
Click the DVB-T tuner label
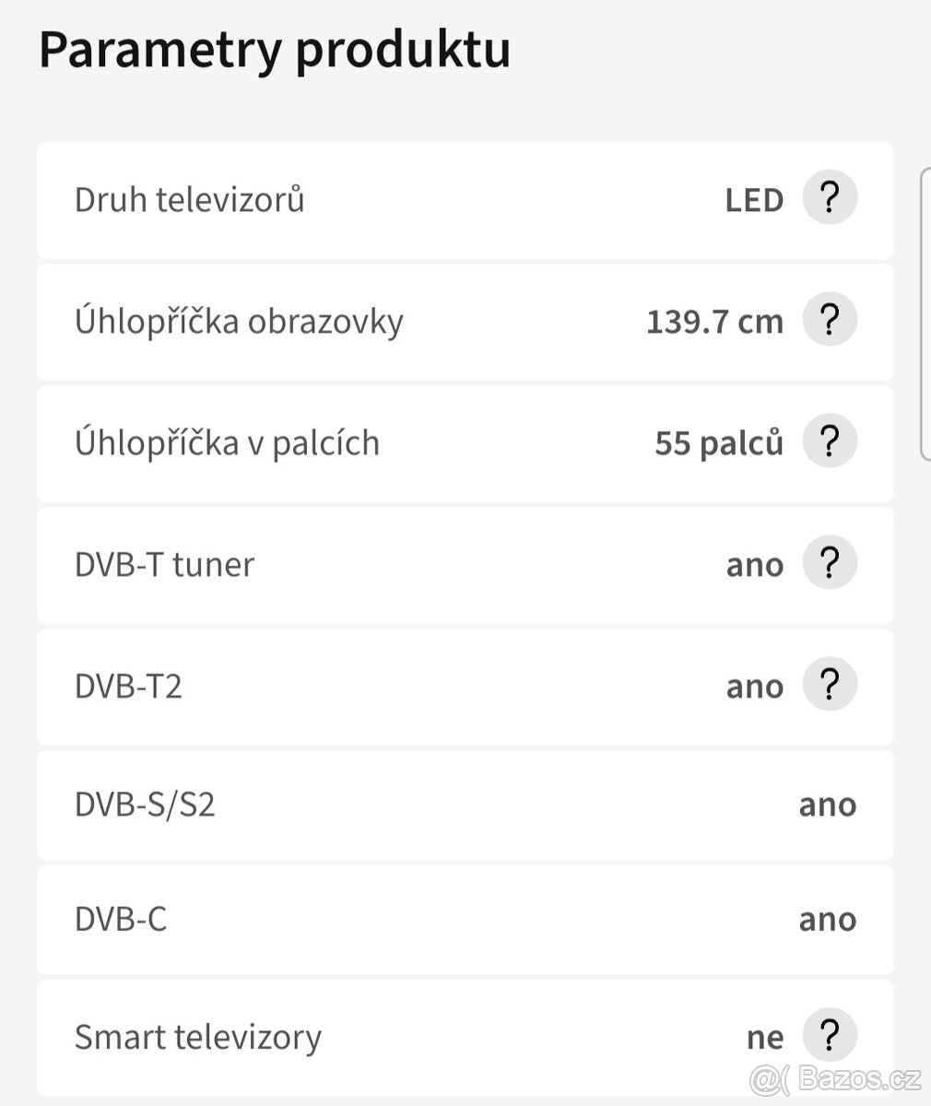point(164,565)
